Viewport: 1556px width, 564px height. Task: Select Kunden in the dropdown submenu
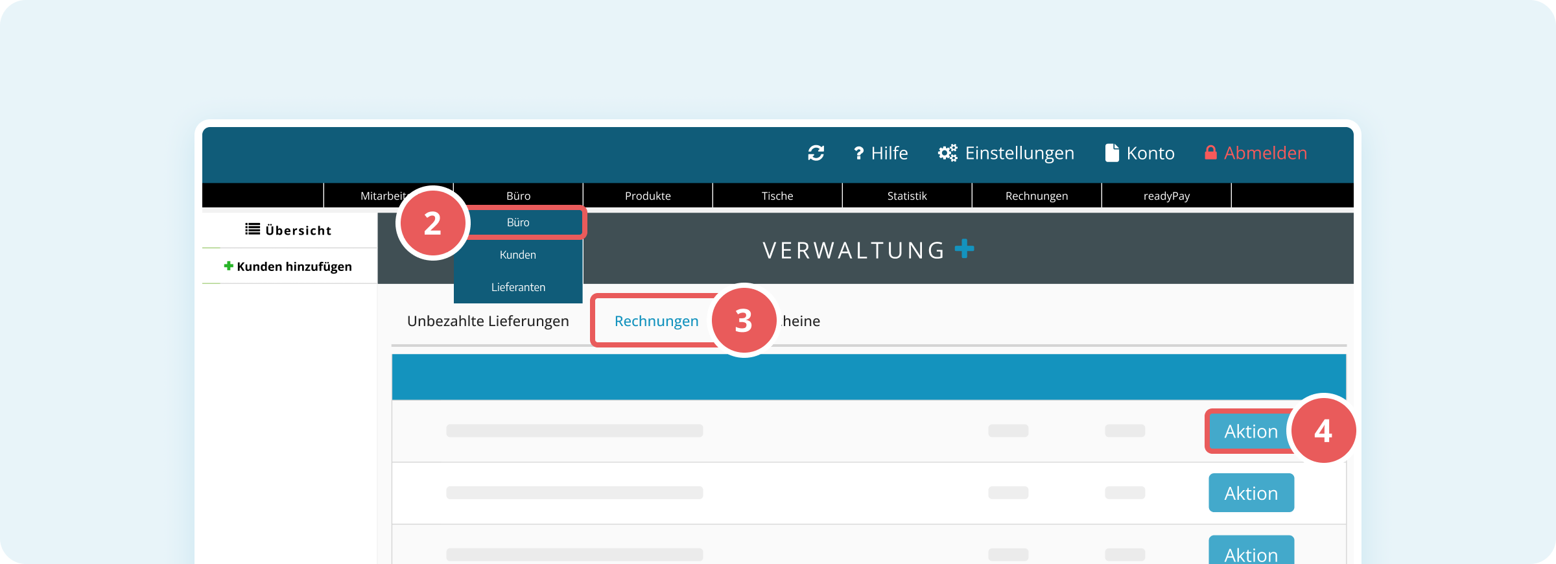coord(518,255)
